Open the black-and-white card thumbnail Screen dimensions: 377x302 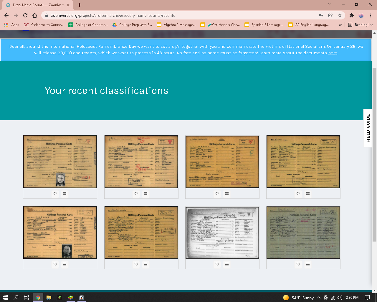point(222,232)
